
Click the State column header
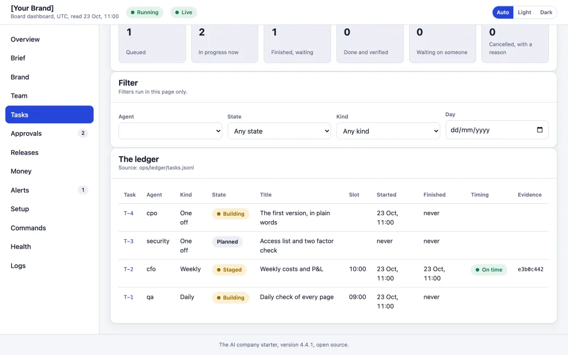[x=219, y=194]
